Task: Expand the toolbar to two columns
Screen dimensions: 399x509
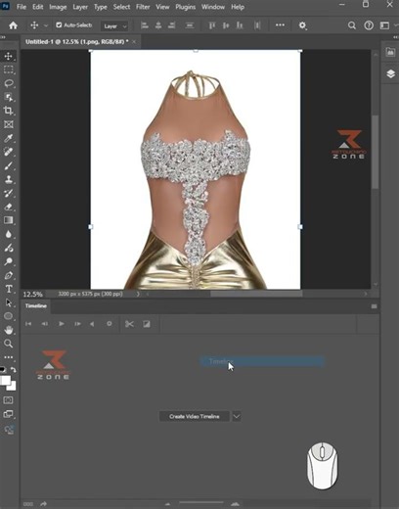Action: 3,37
